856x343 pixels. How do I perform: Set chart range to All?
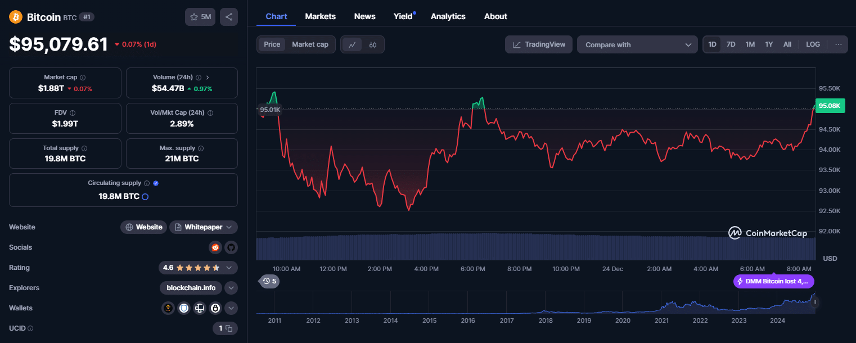click(x=787, y=44)
